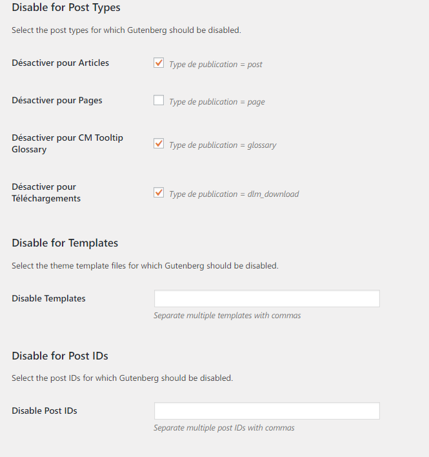Screen dimensions: 429x457
Task: Focus the Disable Post IDs text field
Action: 267,411
